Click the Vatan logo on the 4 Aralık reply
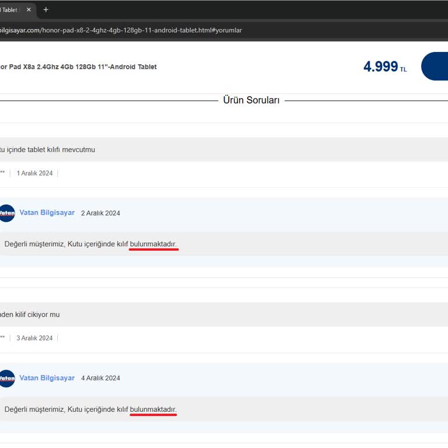This screenshot has height=448, width=448. tap(6, 379)
